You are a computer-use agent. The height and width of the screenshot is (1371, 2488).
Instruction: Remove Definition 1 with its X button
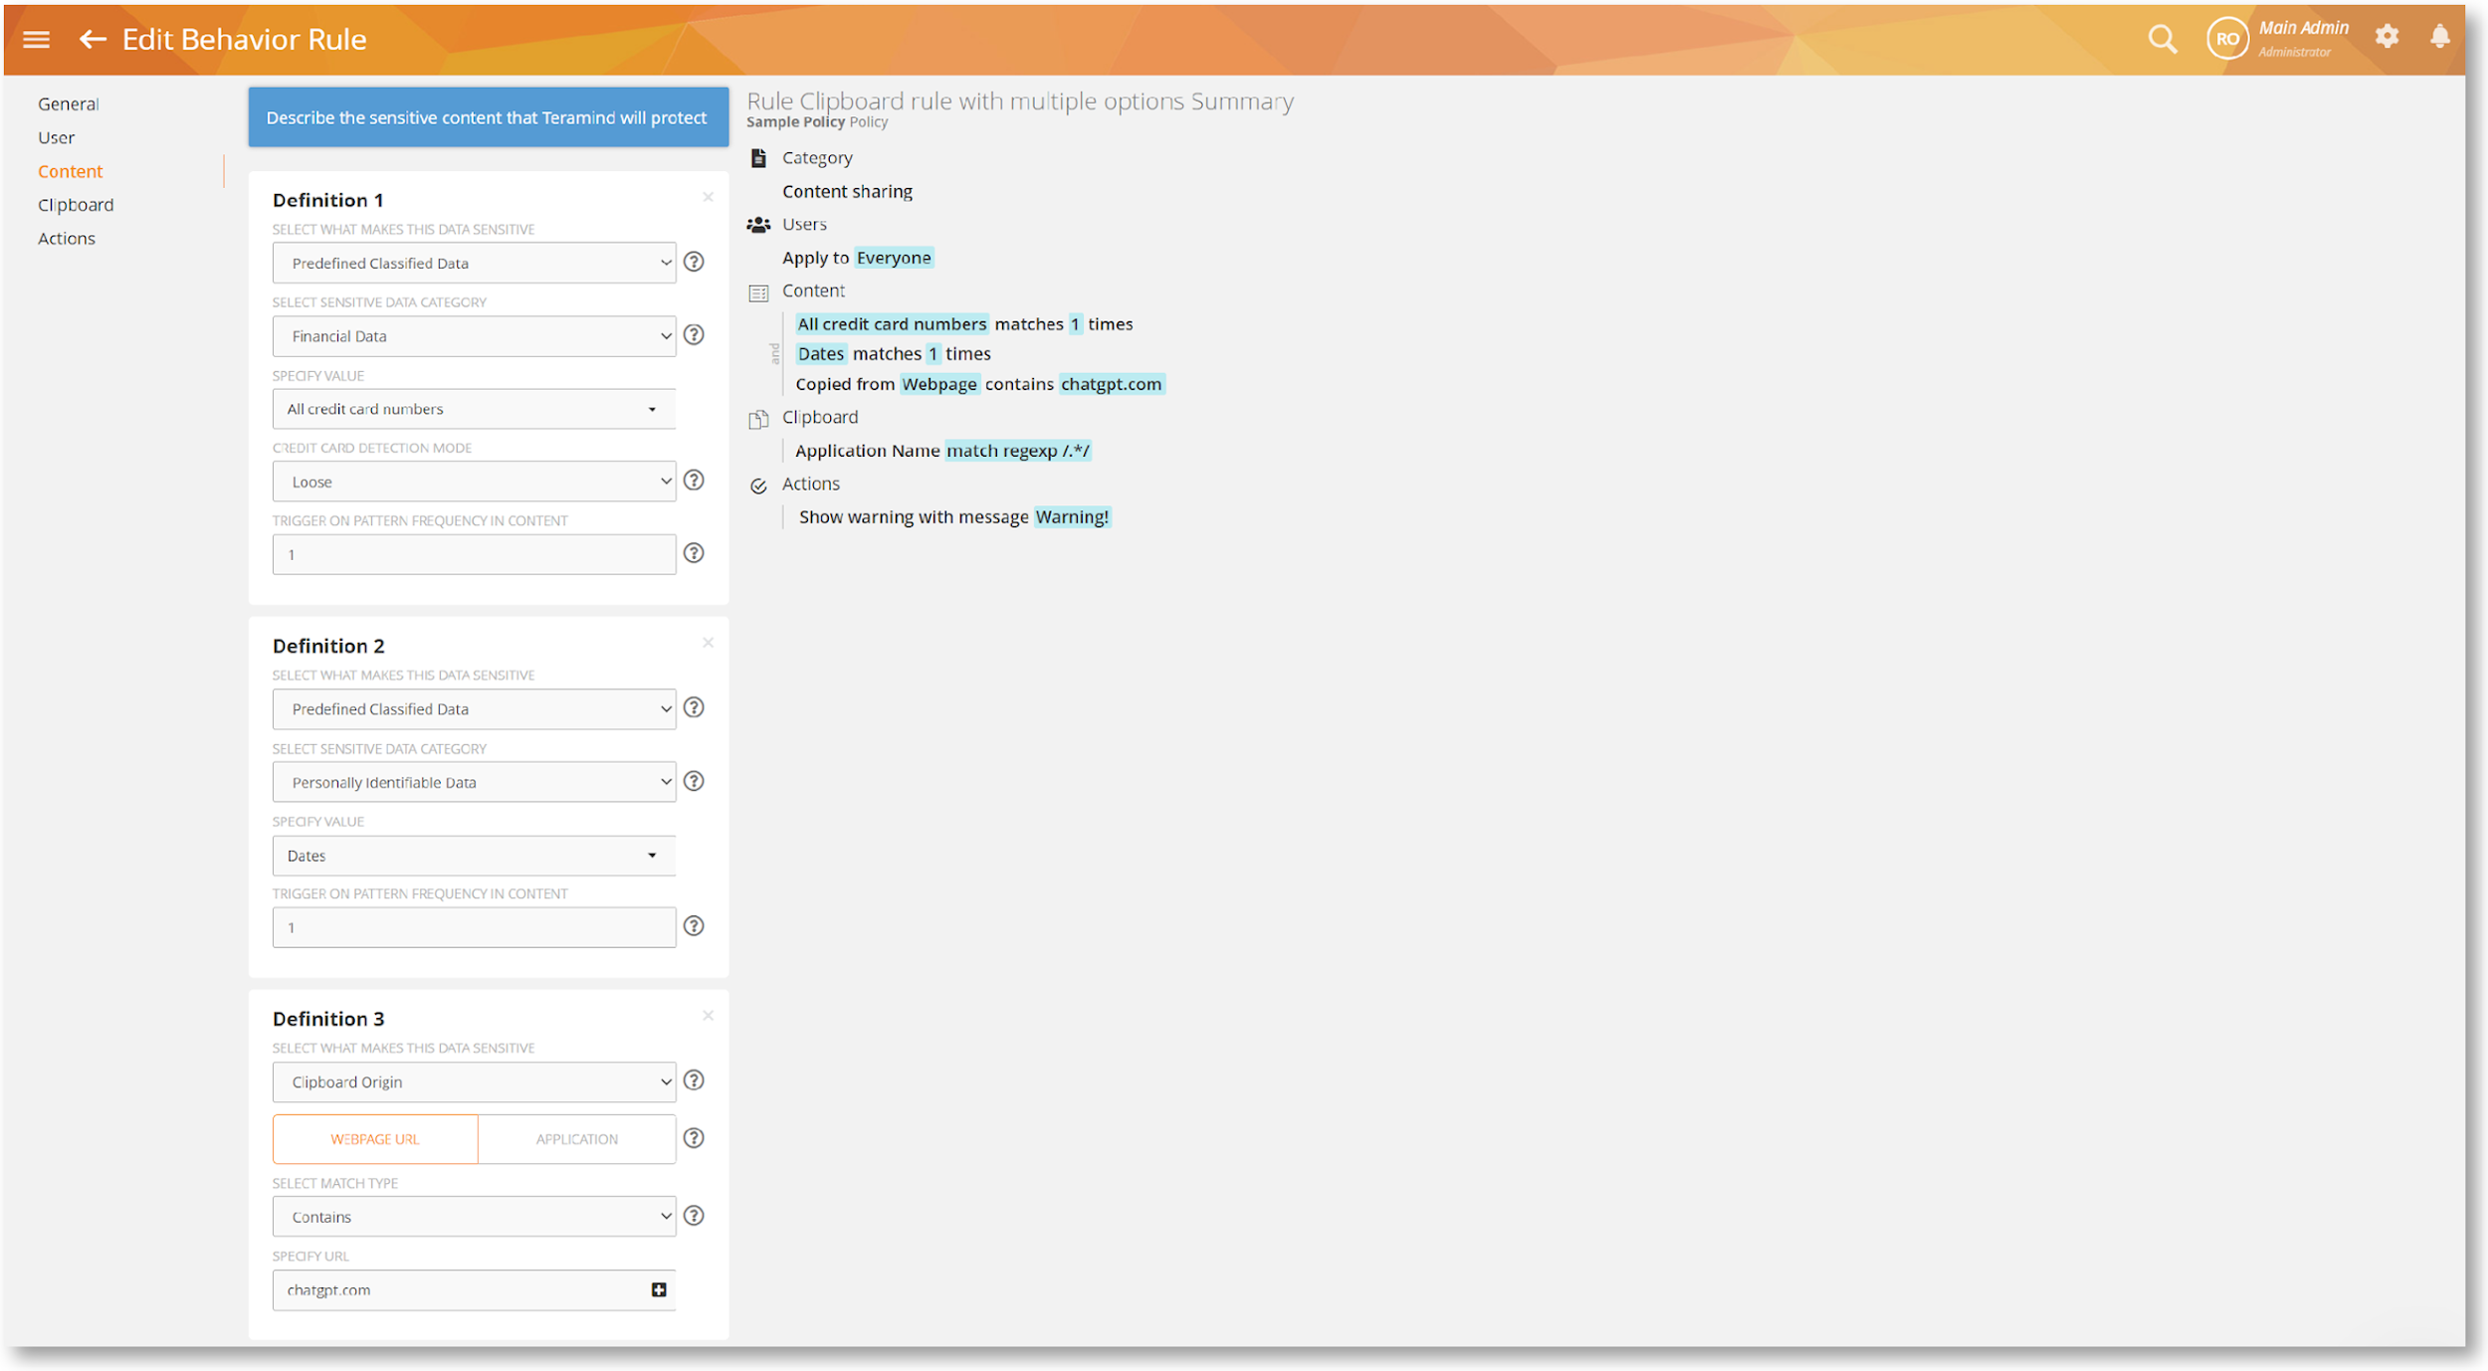tap(708, 197)
